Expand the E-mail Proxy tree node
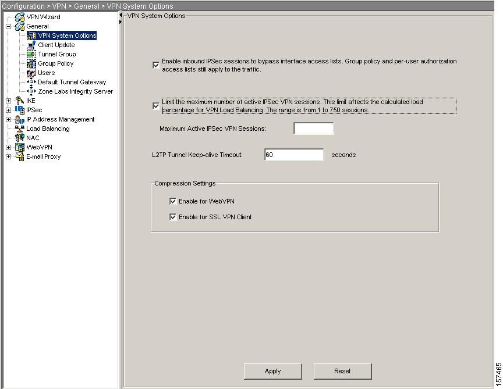 [x=8, y=156]
